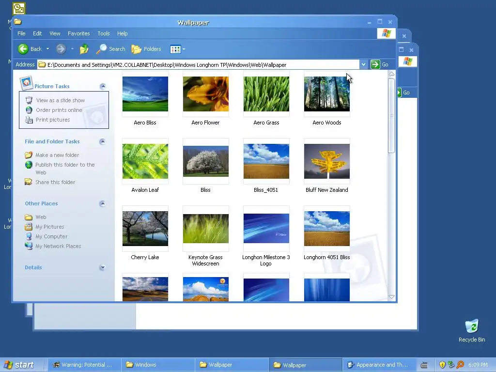Collapse the Picture Tasks section
The height and width of the screenshot is (372, 496).
coord(103,86)
